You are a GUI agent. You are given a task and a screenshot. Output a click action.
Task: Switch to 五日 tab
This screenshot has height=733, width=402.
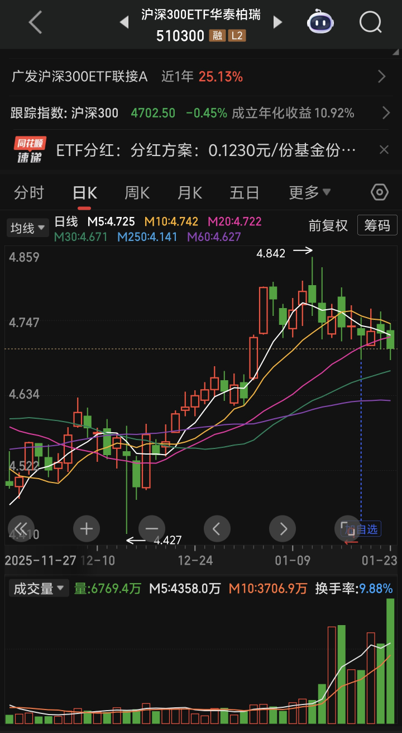tap(245, 193)
